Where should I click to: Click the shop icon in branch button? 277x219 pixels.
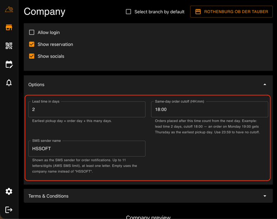point(198,12)
